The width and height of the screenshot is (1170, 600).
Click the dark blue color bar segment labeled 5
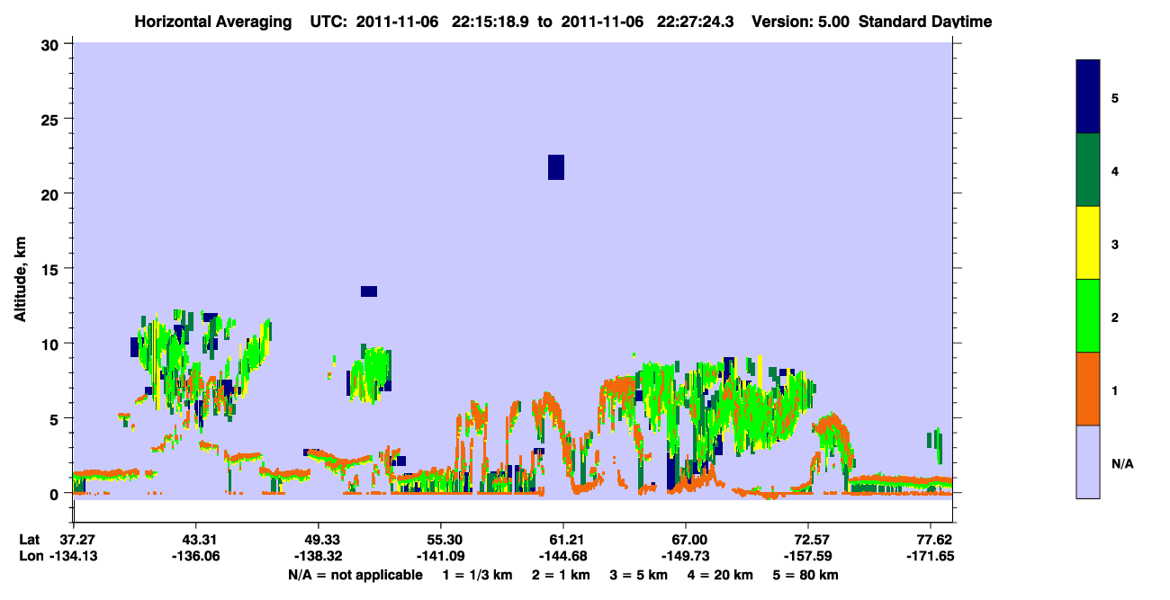coord(1087,96)
